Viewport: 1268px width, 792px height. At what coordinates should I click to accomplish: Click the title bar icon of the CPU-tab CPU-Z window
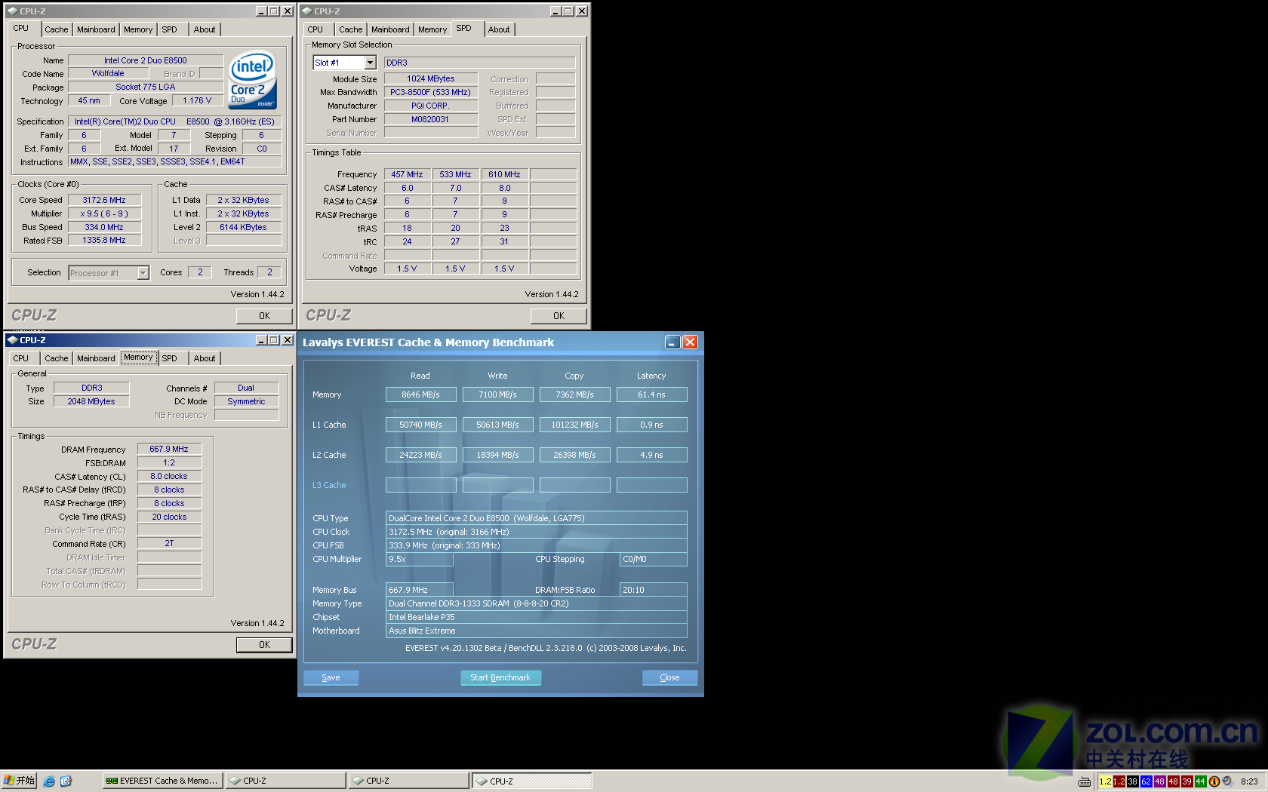pos(13,11)
